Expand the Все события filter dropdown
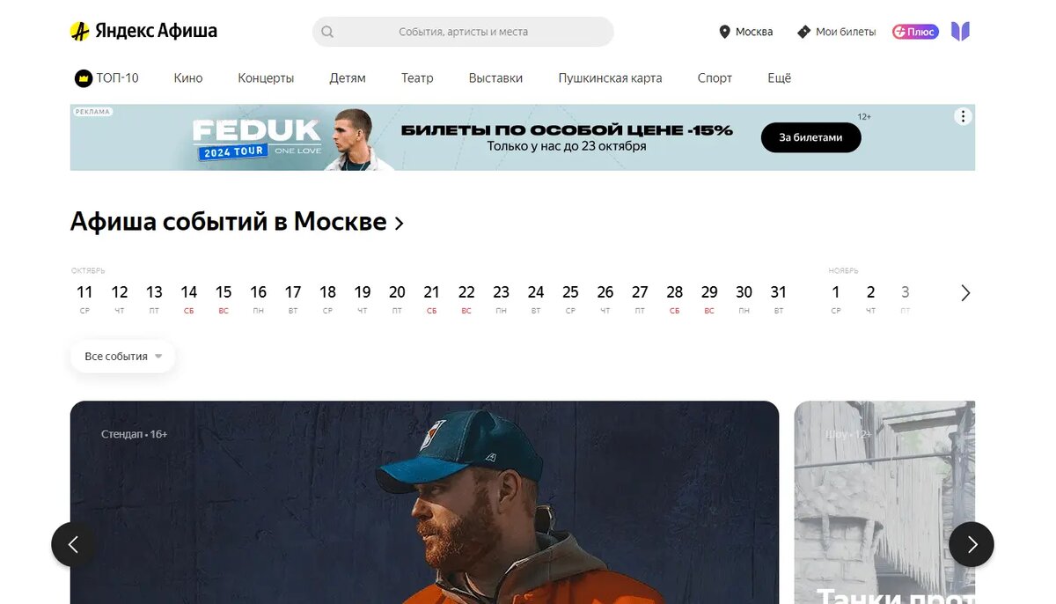The width and height of the screenshot is (1056, 604). point(123,357)
